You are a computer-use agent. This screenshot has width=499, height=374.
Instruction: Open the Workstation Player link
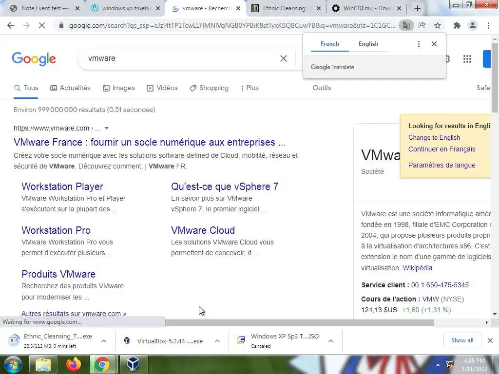(62, 187)
